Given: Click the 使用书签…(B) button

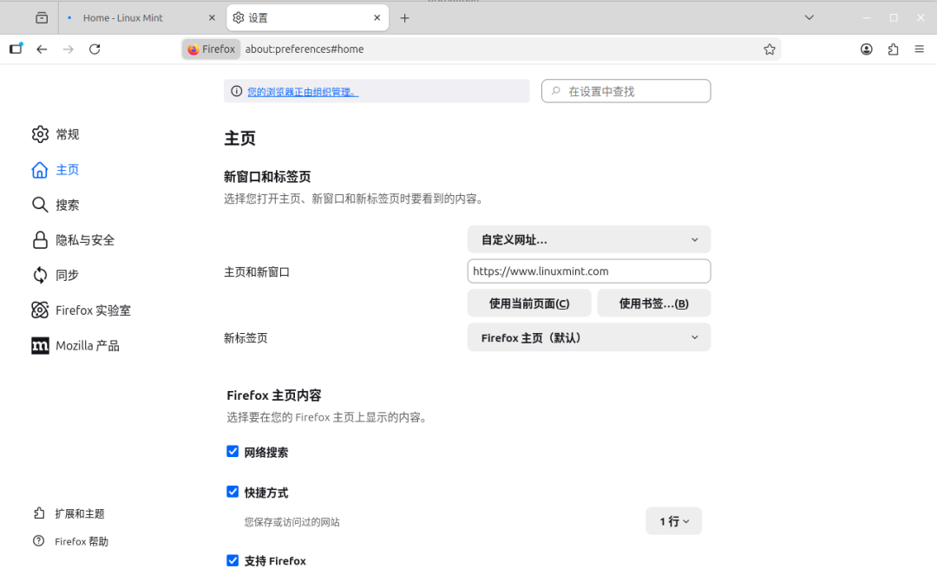Looking at the screenshot, I should tap(654, 304).
